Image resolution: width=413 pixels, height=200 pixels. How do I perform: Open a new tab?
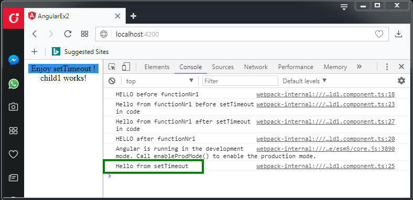pyautogui.click(x=133, y=16)
